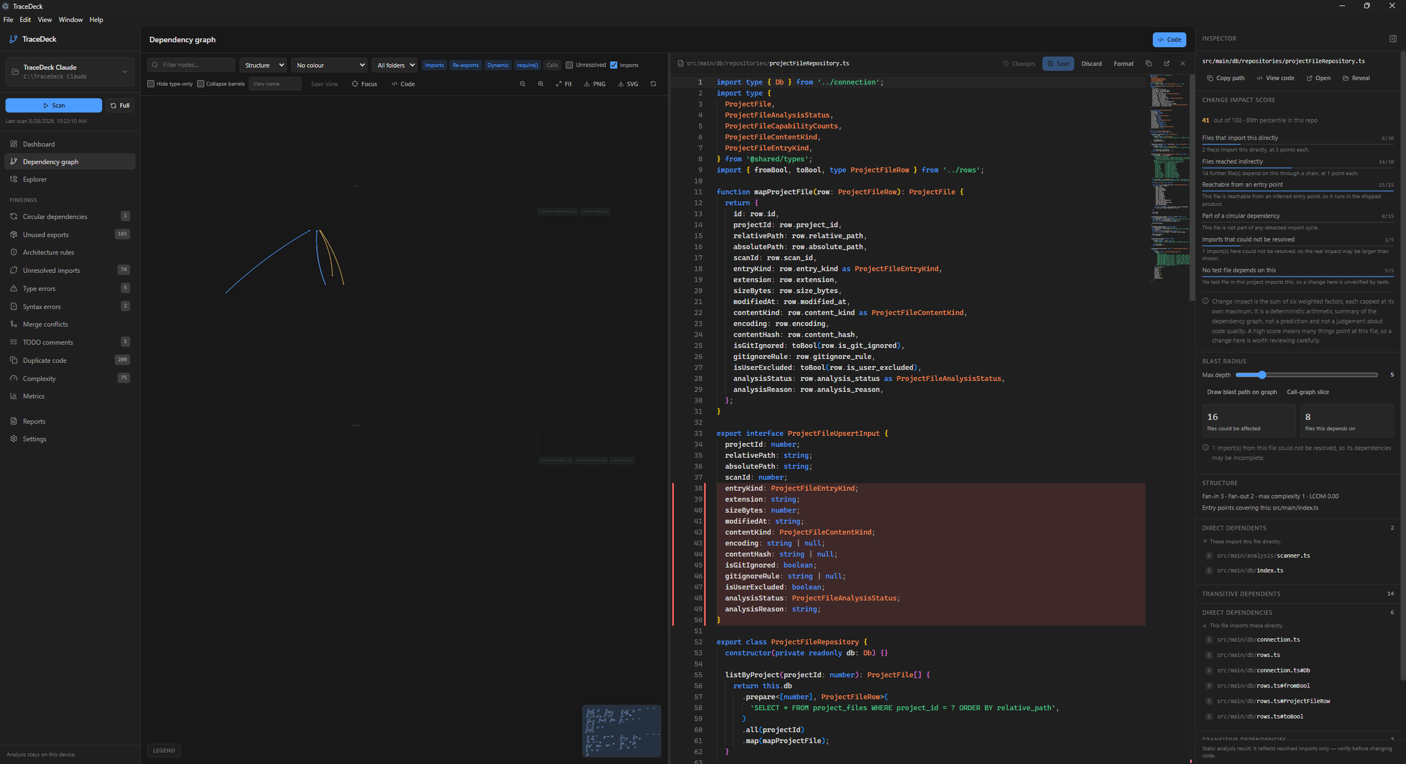The image size is (1406, 764).
Task: Open the graph Legend
Action: point(164,750)
